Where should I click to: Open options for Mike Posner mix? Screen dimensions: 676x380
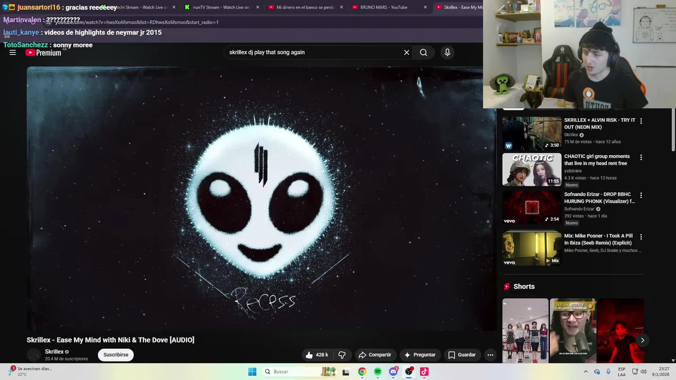point(641,237)
